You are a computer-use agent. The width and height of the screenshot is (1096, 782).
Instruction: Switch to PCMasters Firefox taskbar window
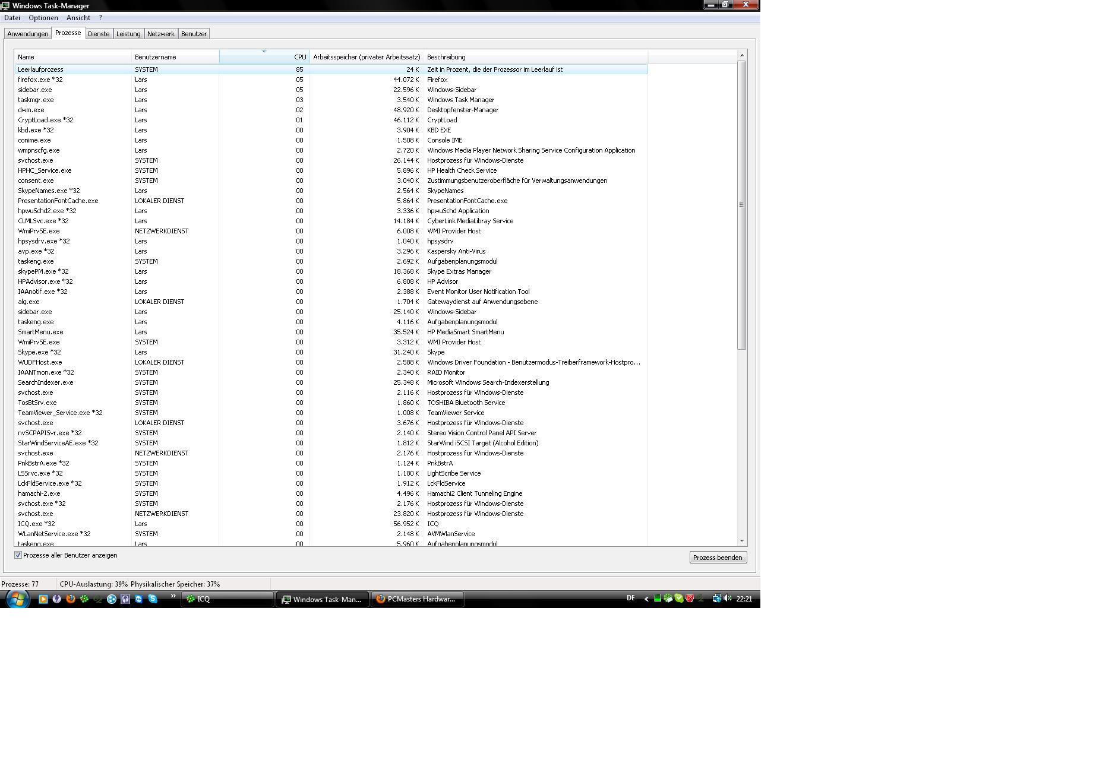[x=418, y=599]
